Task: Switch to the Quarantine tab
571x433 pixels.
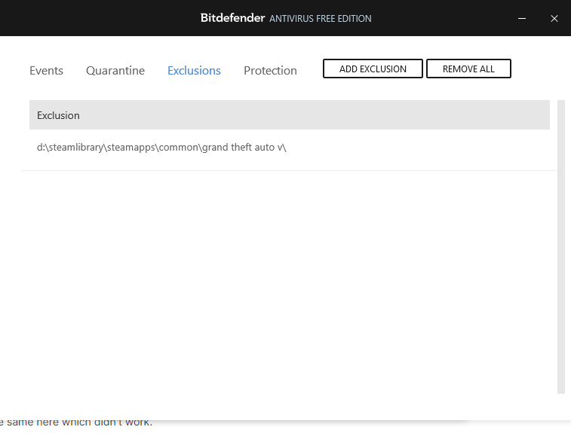Action: coord(115,71)
